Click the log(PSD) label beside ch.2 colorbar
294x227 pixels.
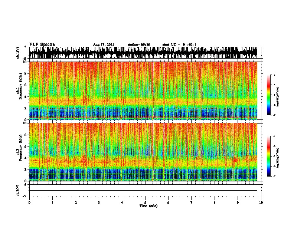point(278,158)
